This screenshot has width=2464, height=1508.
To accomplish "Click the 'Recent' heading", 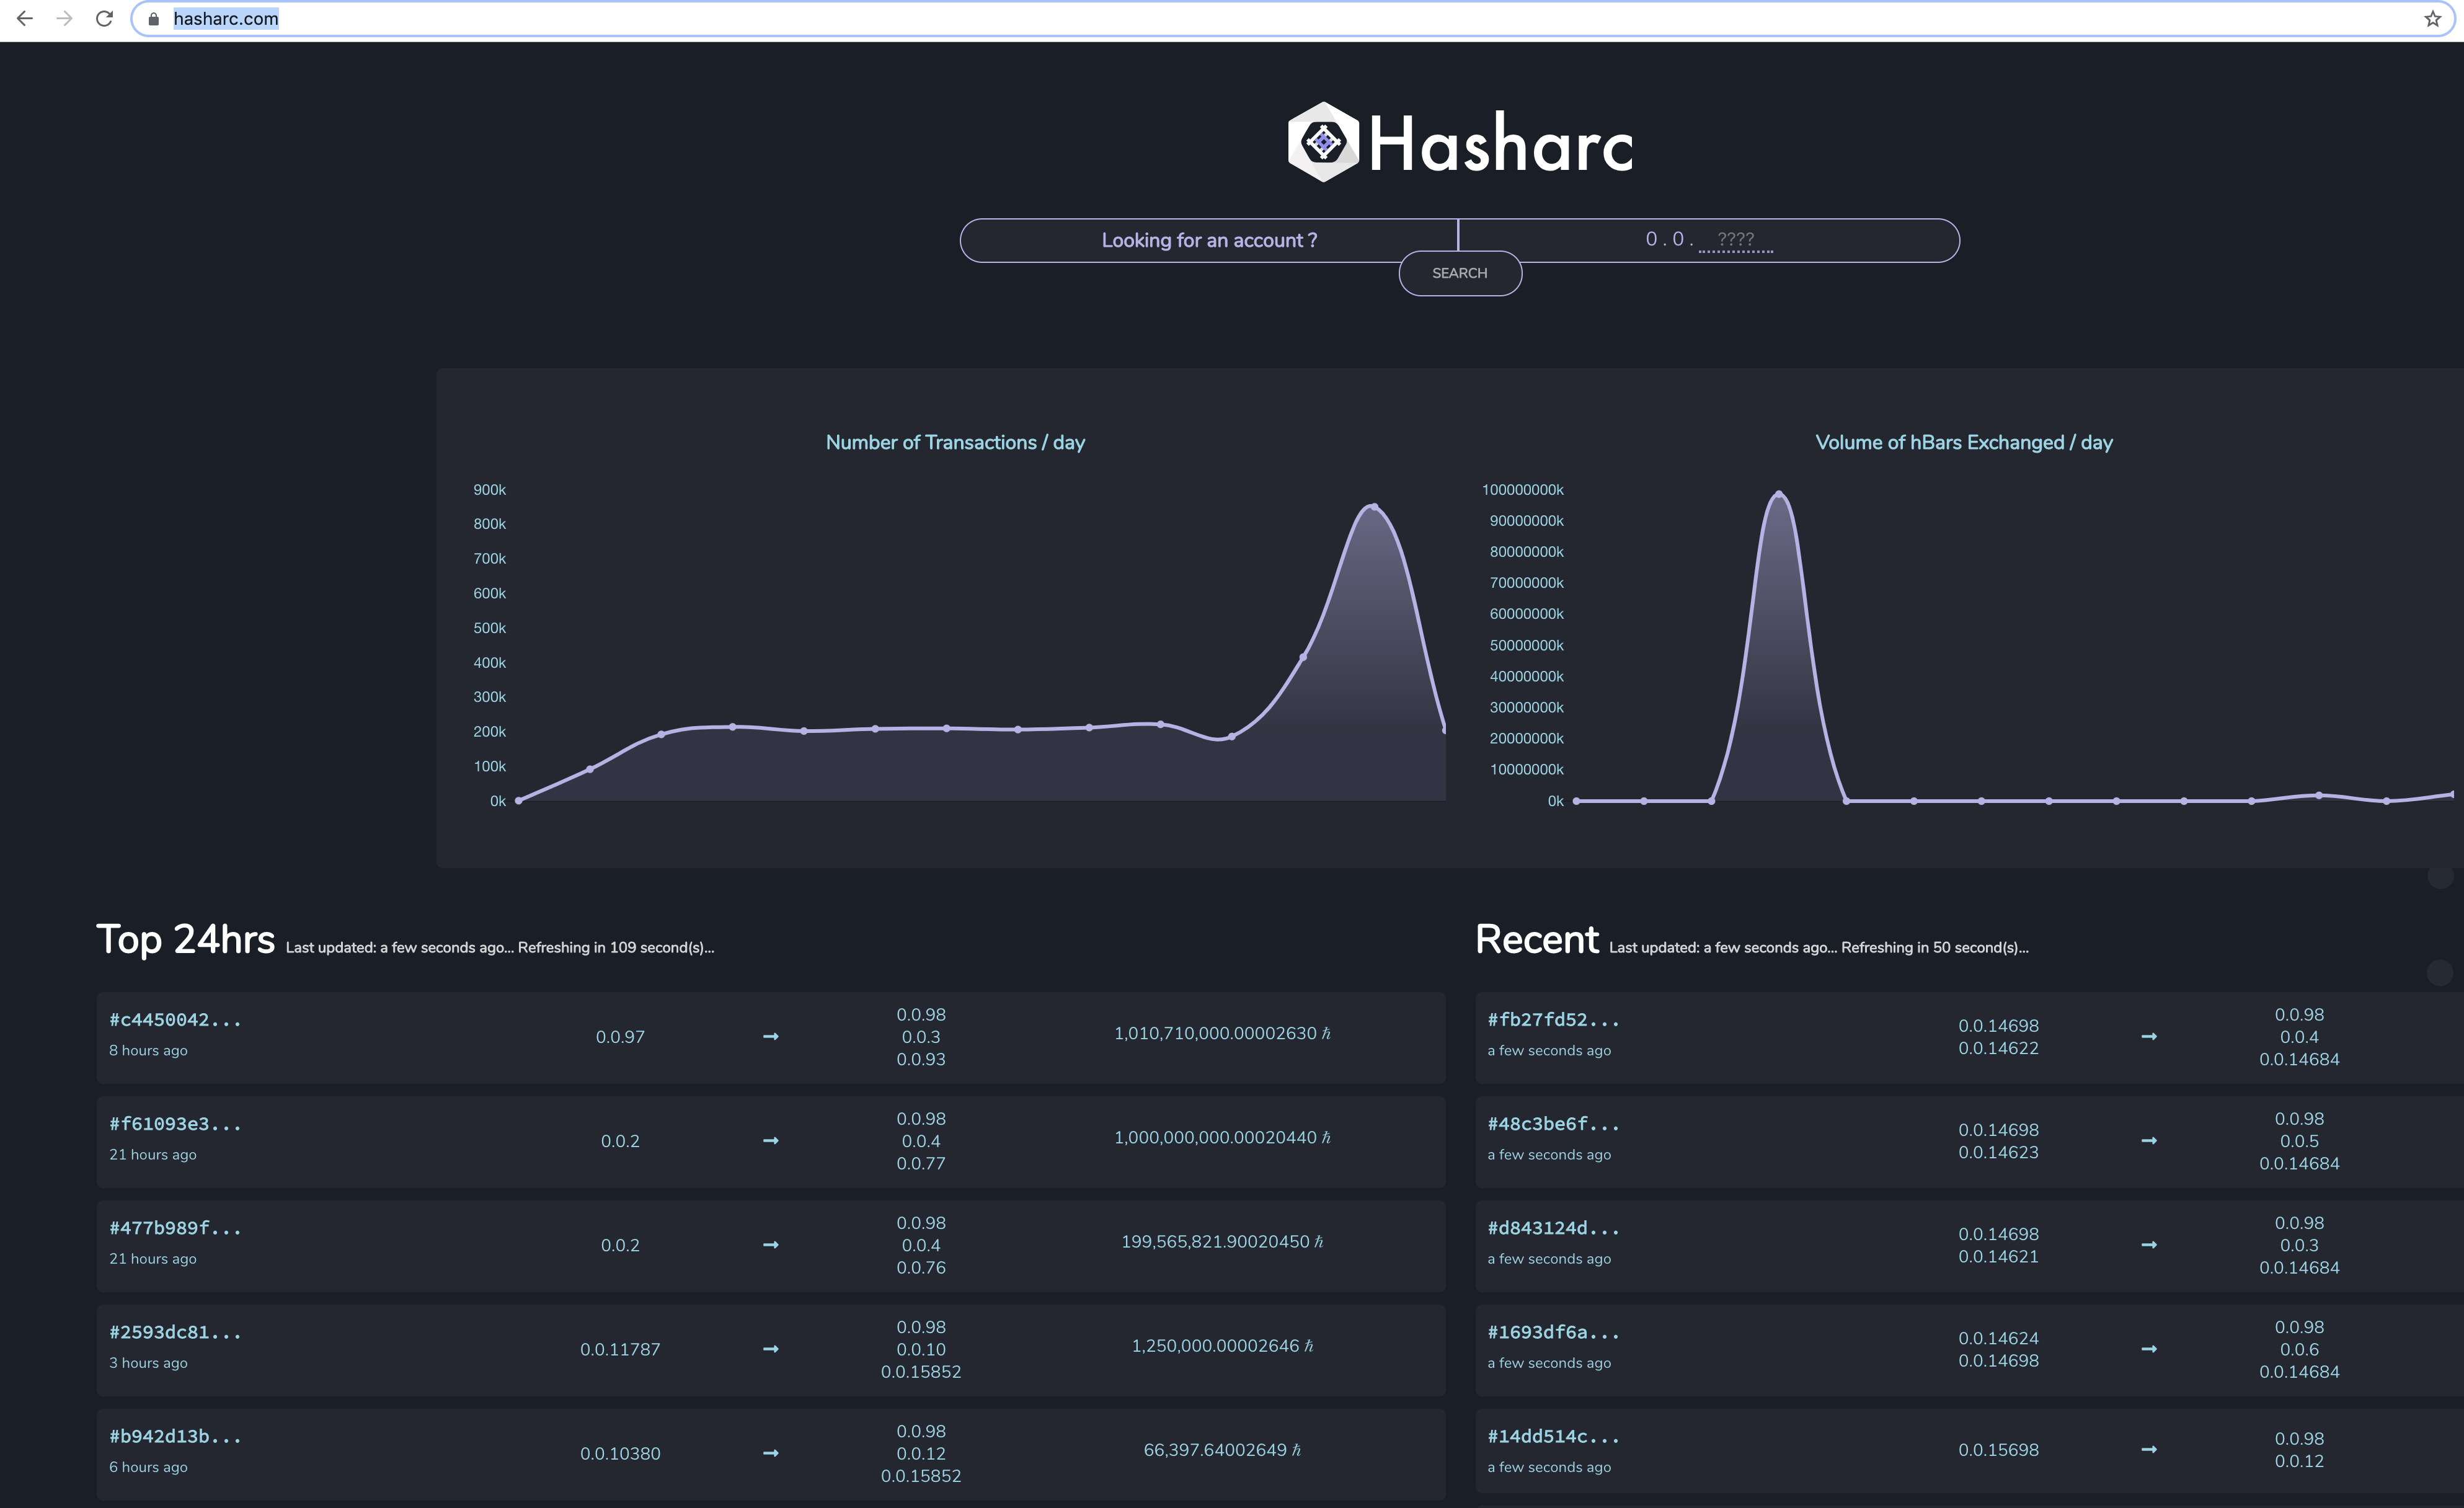I will pyautogui.click(x=1537, y=940).
